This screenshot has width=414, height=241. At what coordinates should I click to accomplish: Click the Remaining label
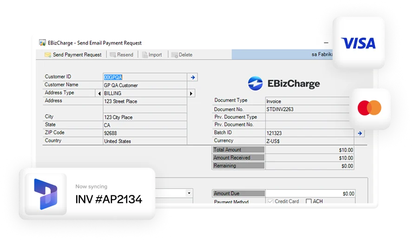238,166
